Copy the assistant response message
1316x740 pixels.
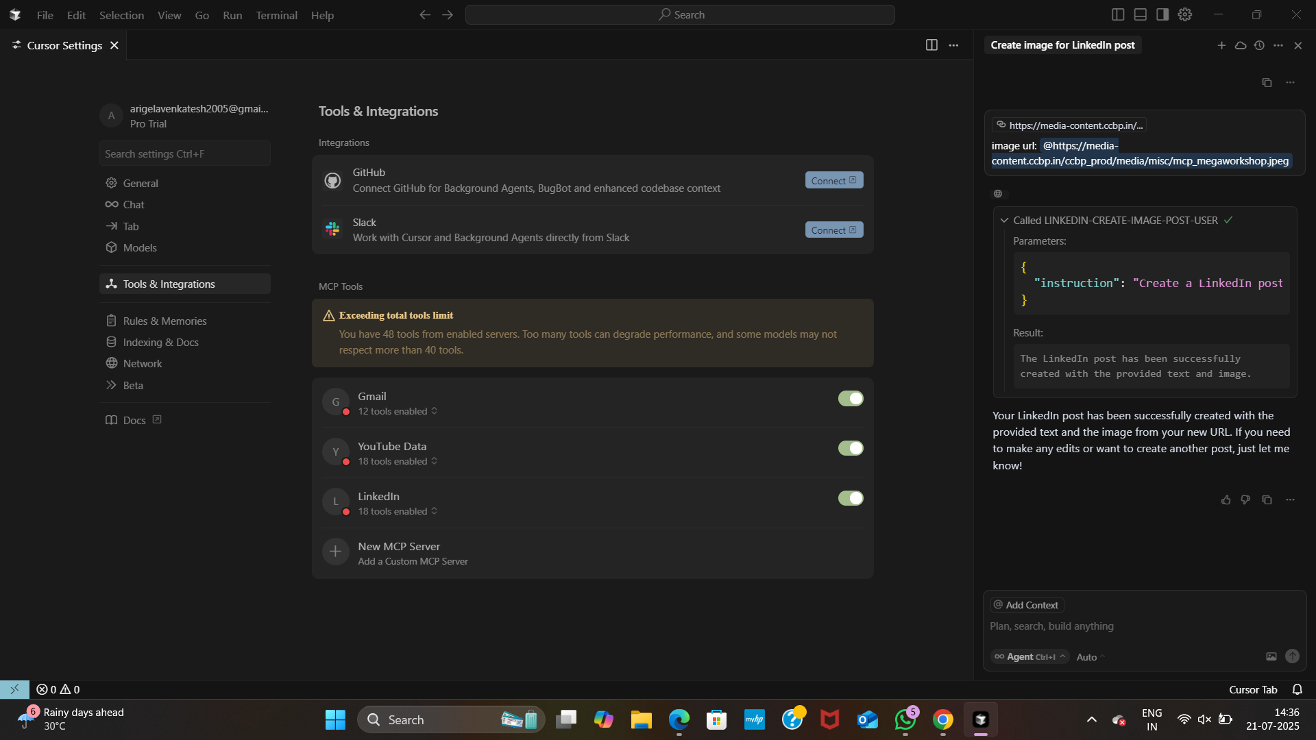1267,500
